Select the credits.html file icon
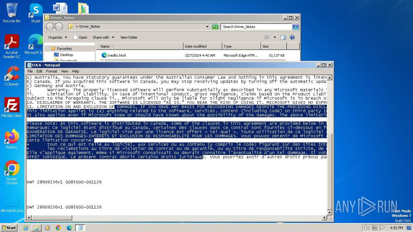Viewport: 413px width, 232px height. tap(104, 55)
